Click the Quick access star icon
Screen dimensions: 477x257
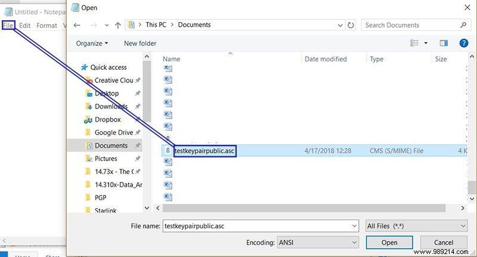(x=84, y=67)
